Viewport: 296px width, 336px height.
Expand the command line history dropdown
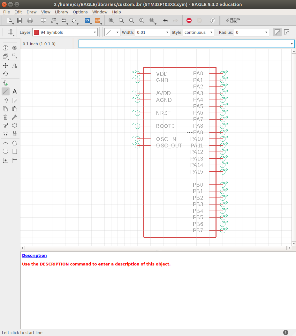pyautogui.click(x=292, y=44)
